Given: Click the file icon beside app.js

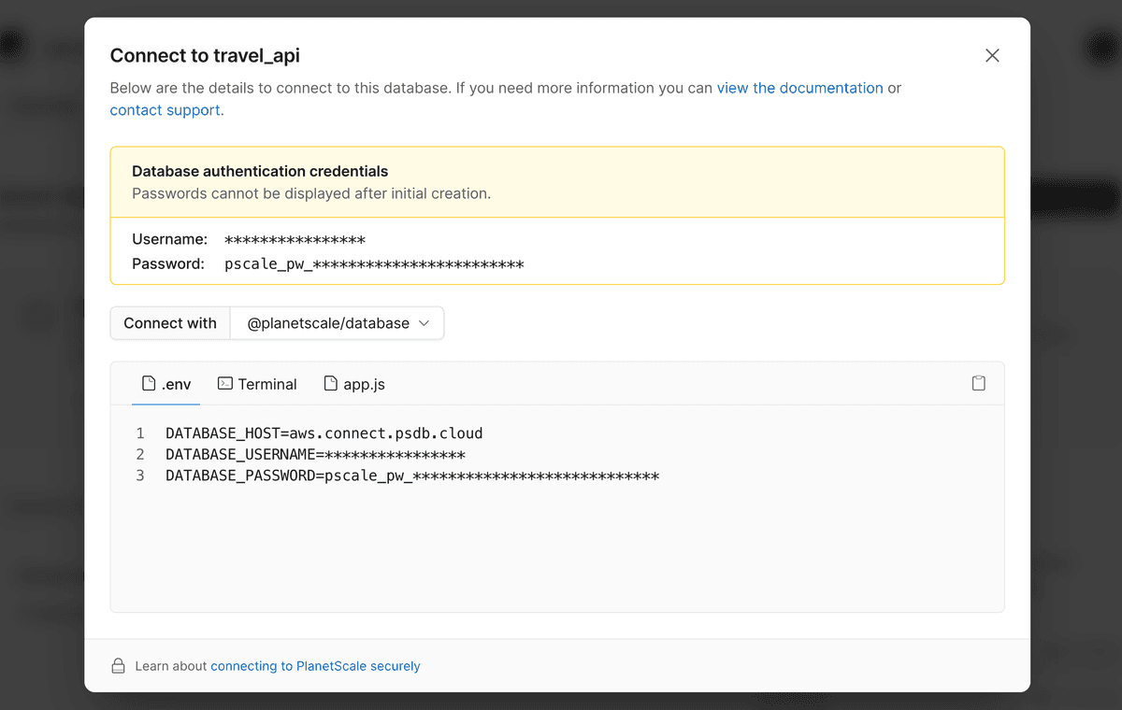Looking at the screenshot, I should tap(330, 383).
